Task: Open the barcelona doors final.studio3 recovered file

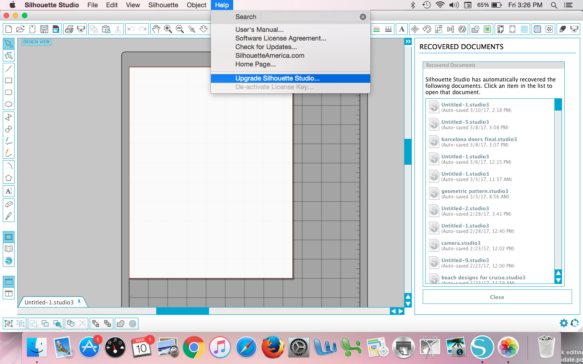Action: click(479, 141)
